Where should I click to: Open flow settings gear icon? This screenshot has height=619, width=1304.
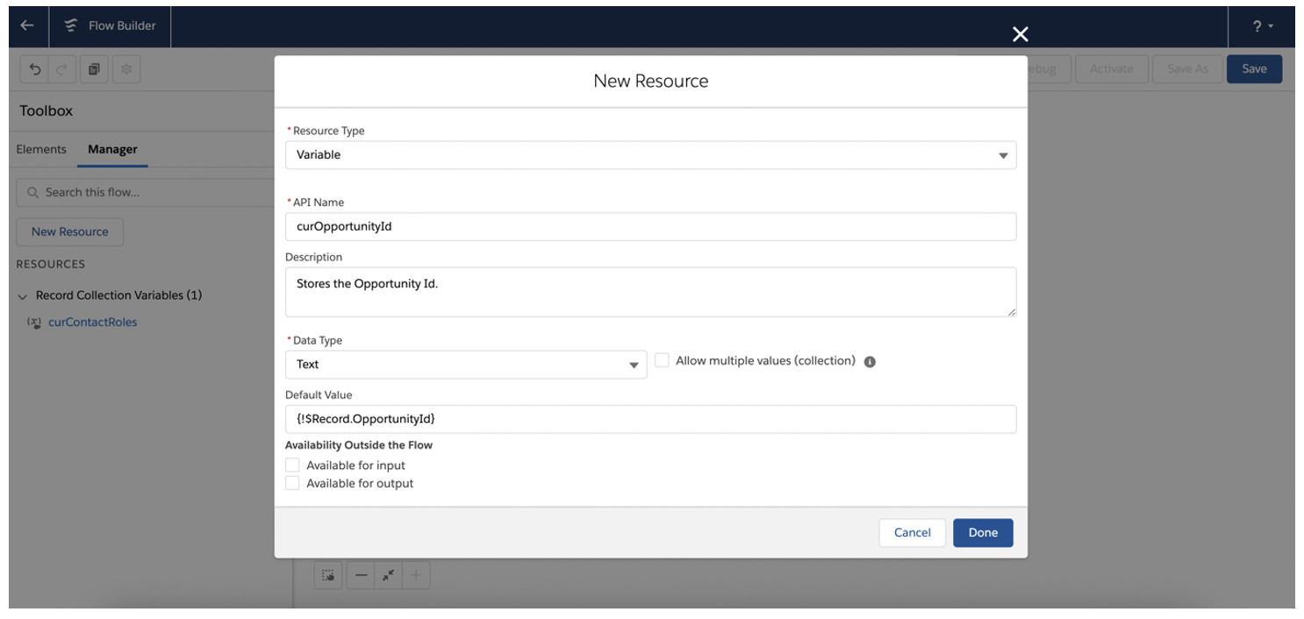pyautogui.click(x=126, y=69)
